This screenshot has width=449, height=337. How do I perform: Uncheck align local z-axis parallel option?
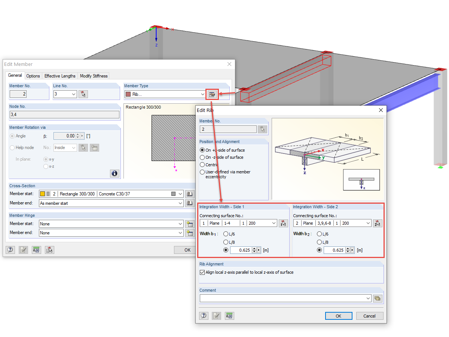tap(202, 272)
